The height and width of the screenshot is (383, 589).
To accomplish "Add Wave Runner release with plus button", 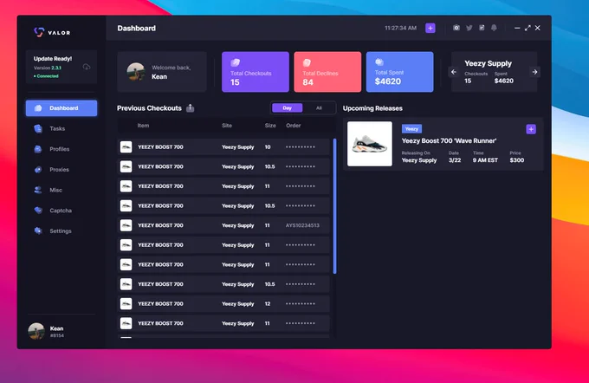I will click(x=531, y=129).
